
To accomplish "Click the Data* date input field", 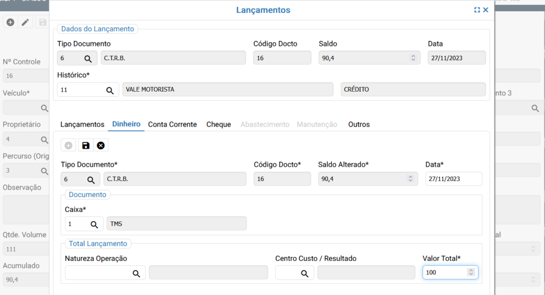I will (x=453, y=179).
